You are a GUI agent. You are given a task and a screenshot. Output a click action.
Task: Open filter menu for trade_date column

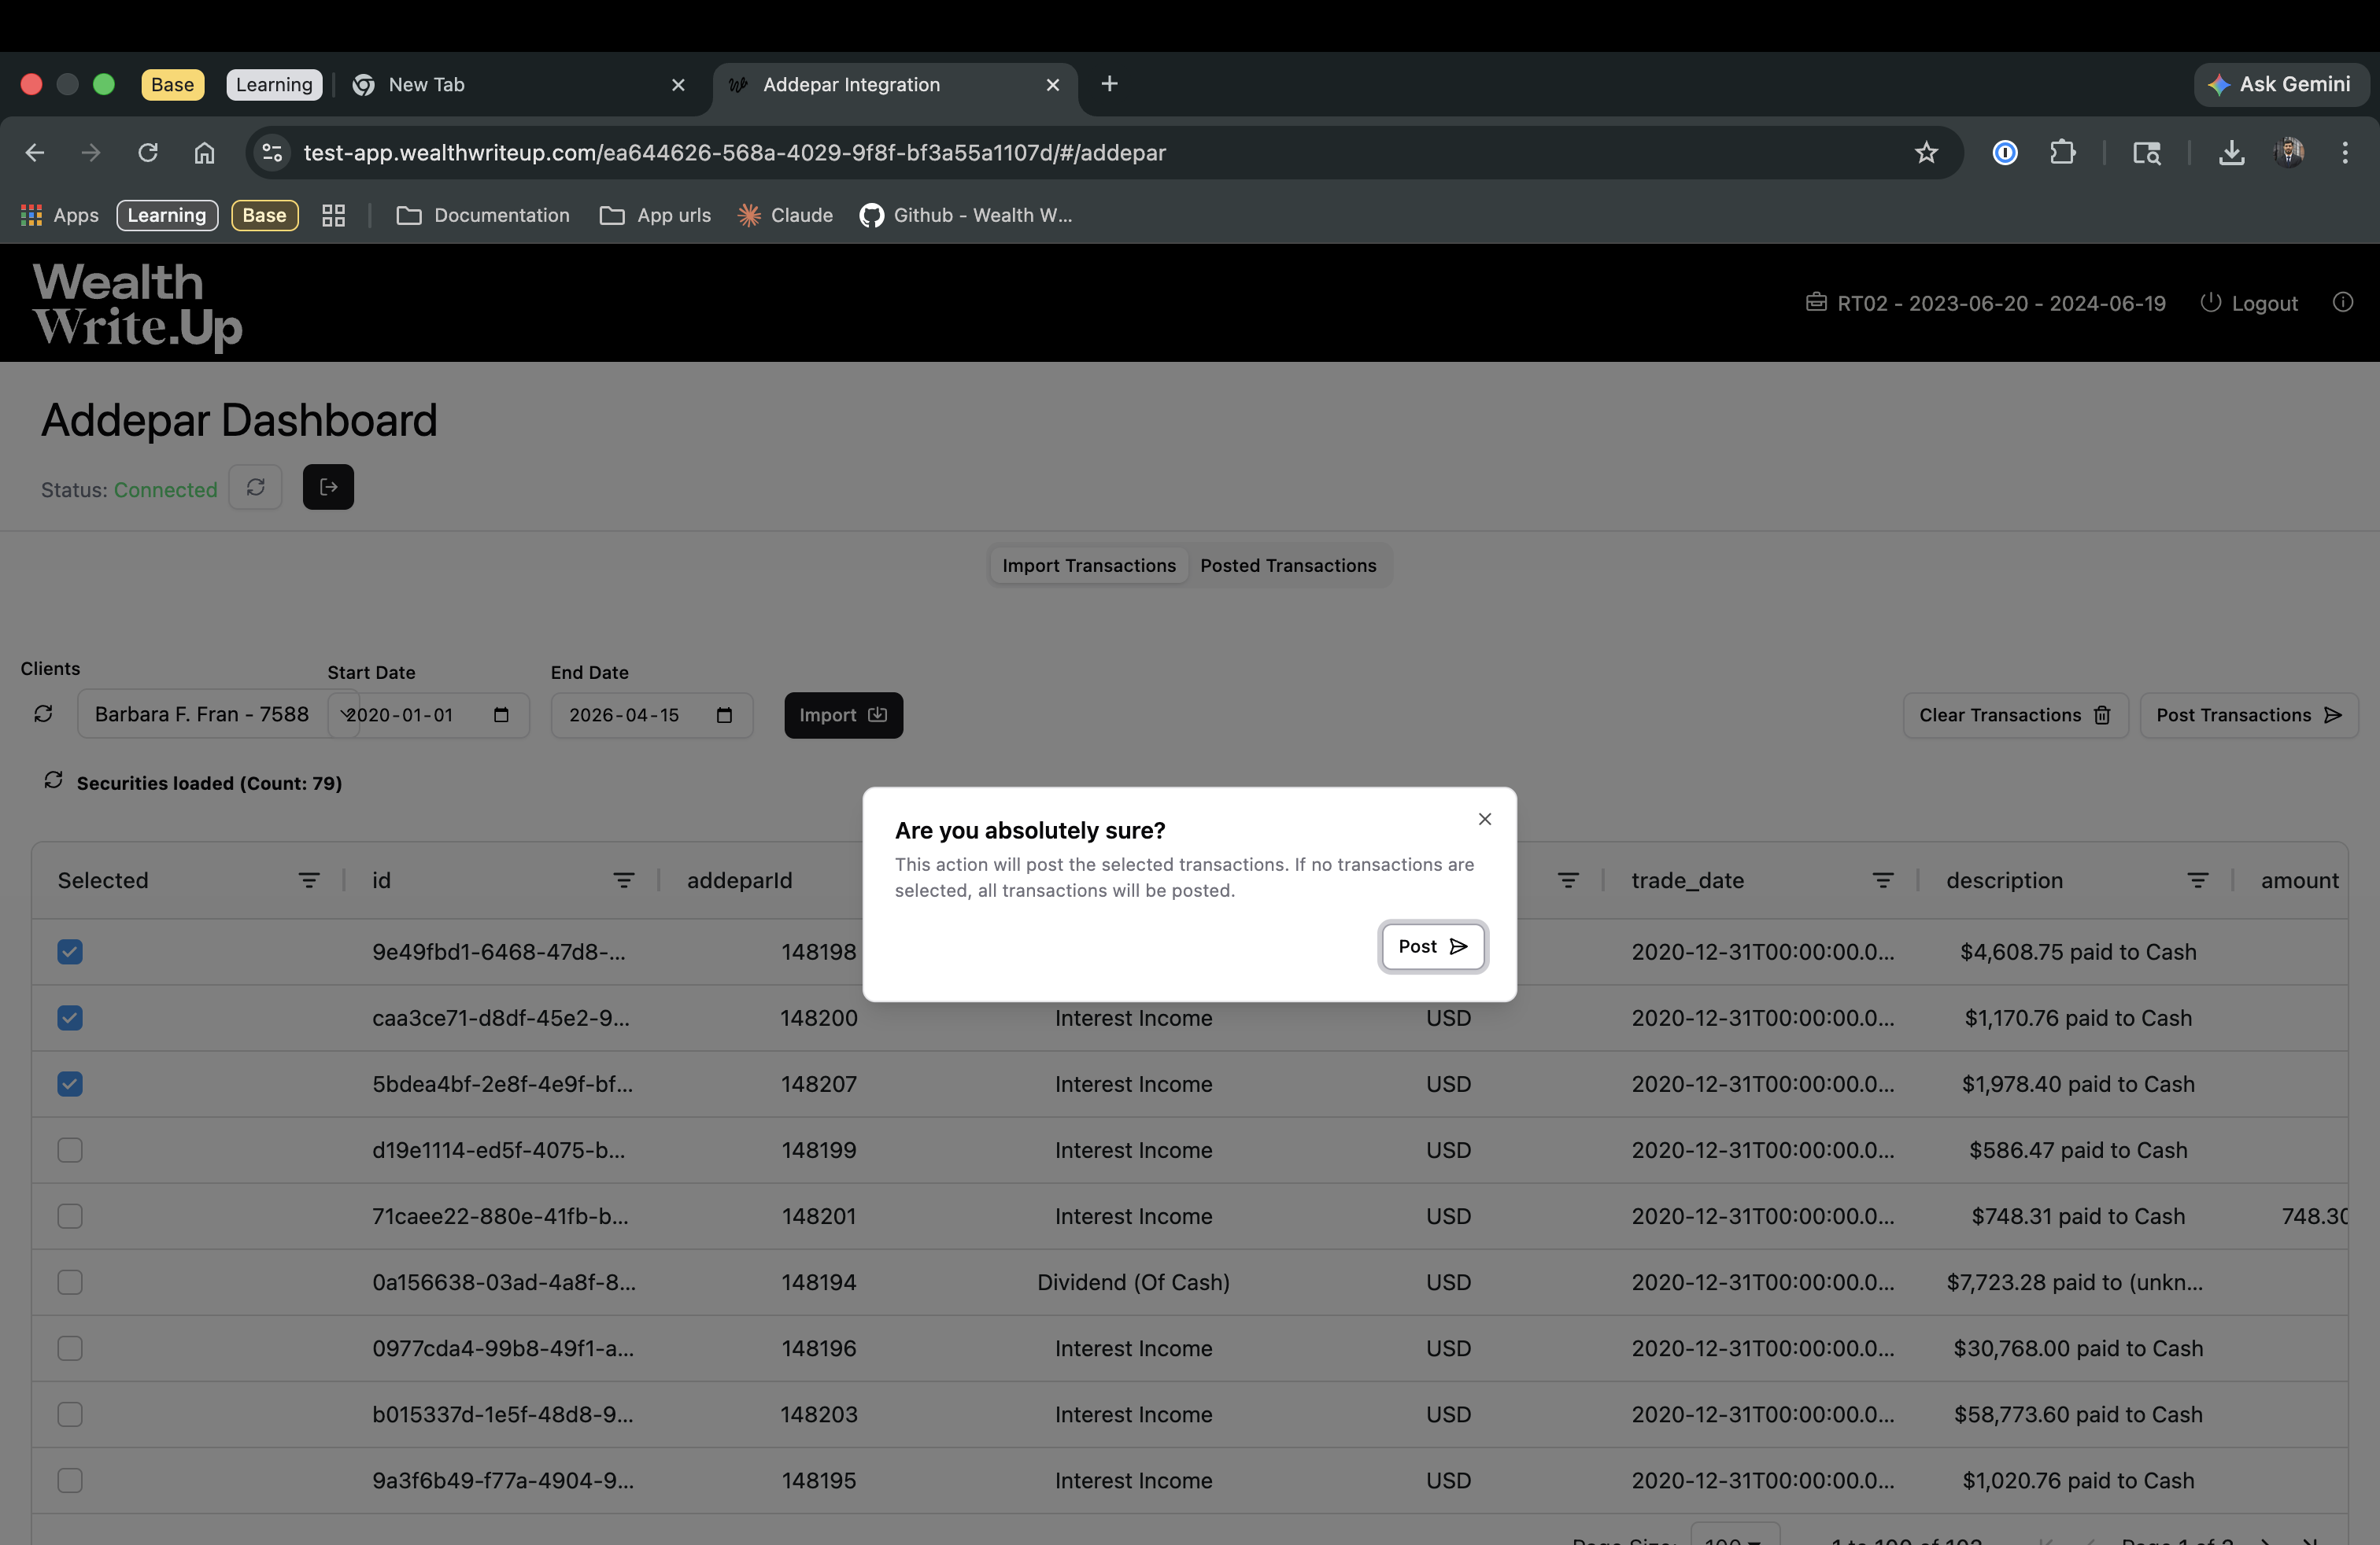tap(1883, 880)
